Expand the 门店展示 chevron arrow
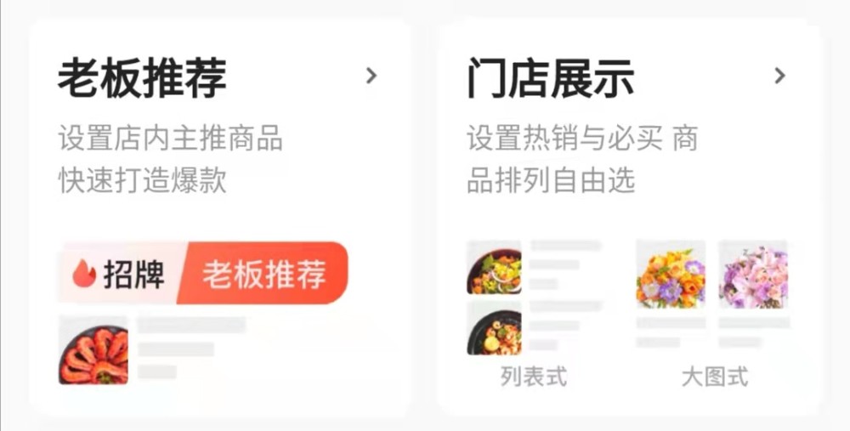The image size is (850, 431). pos(779,76)
